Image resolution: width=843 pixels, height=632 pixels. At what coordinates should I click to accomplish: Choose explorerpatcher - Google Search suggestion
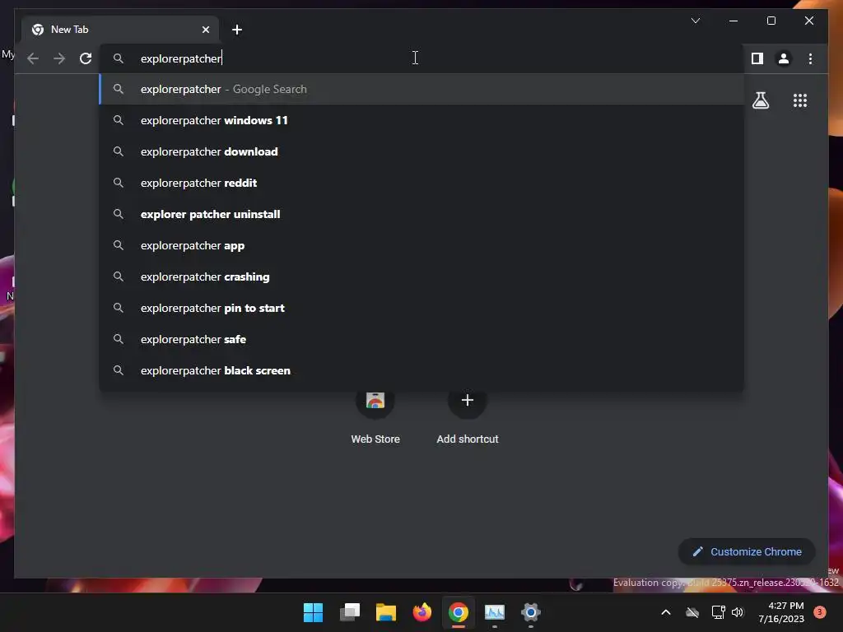(421, 89)
